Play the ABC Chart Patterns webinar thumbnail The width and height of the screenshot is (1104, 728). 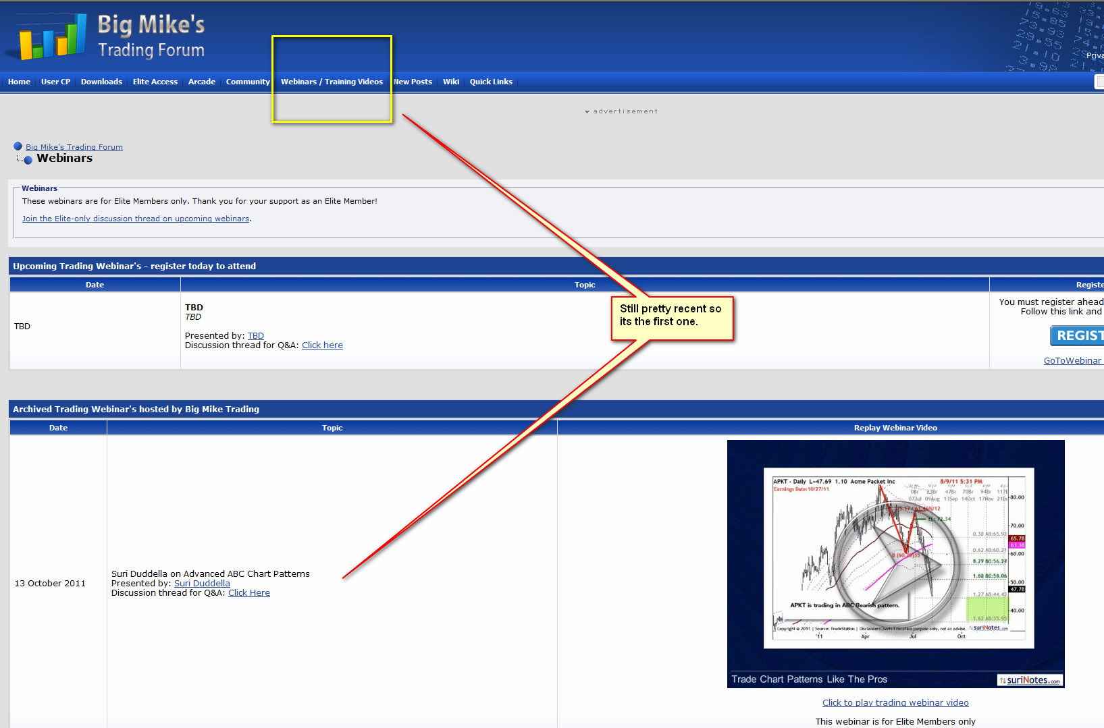895,564
